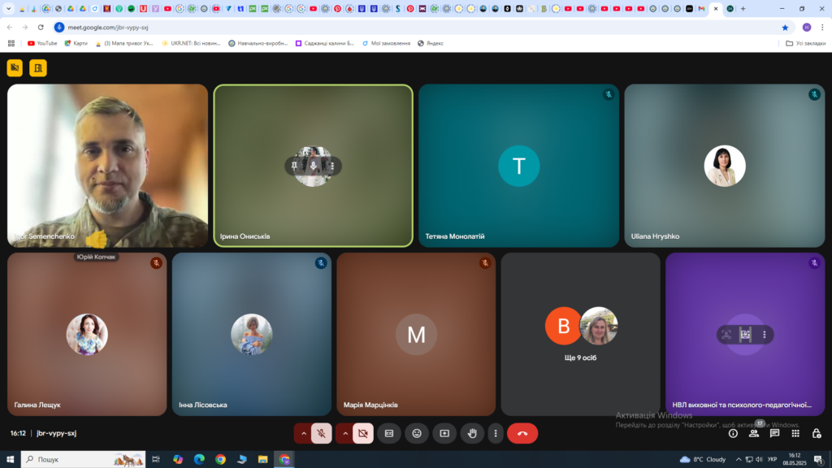This screenshot has width=832, height=468.
Task: Turn on captions
Action: coord(389,434)
